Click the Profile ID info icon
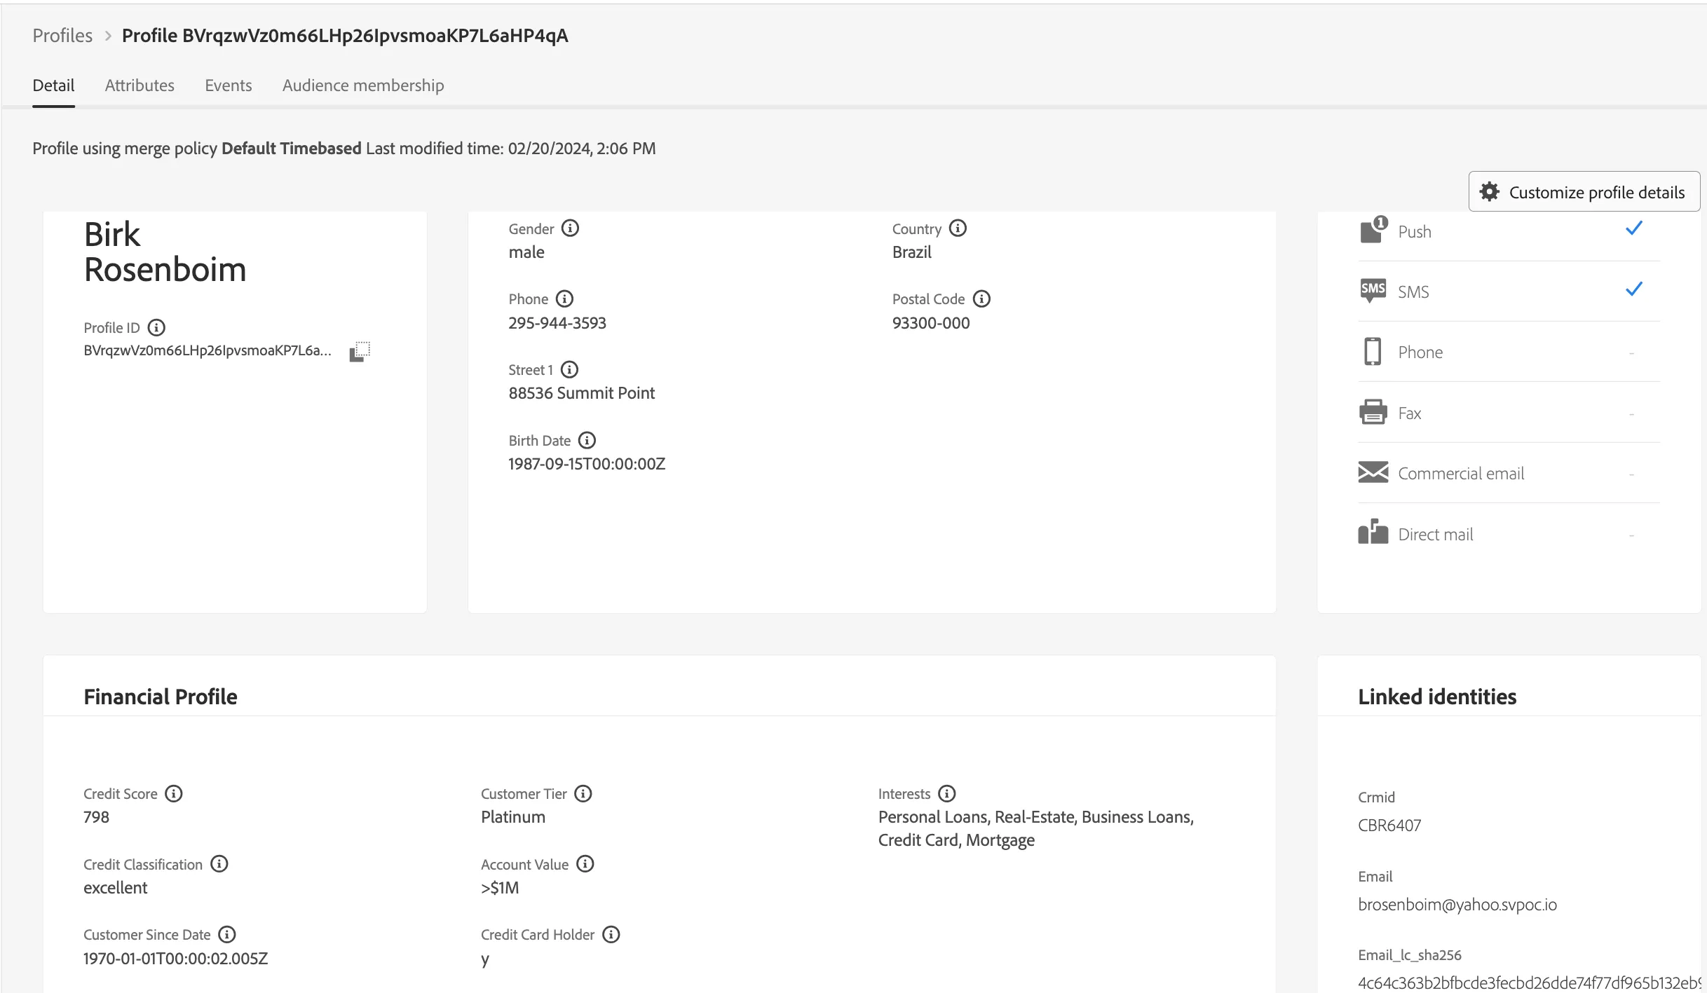The height and width of the screenshot is (993, 1707). [x=156, y=327]
